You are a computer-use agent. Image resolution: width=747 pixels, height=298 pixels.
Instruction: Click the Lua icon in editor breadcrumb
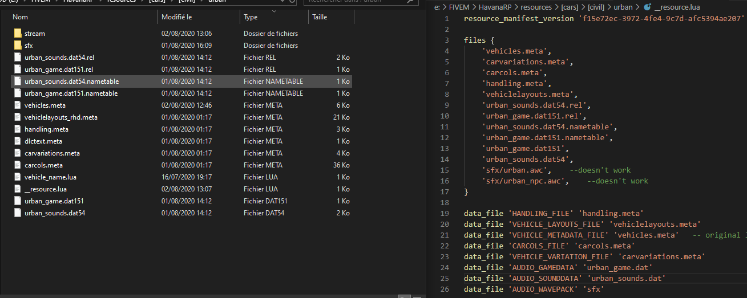pos(647,7)
